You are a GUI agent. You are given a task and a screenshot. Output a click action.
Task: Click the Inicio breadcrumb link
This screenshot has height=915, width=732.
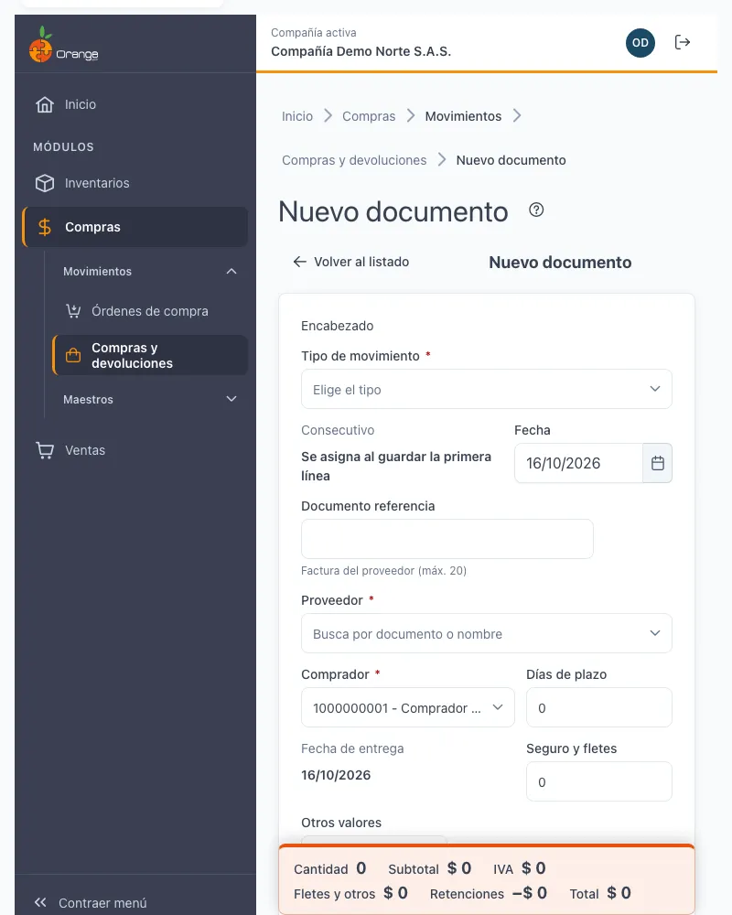point(297,116)
